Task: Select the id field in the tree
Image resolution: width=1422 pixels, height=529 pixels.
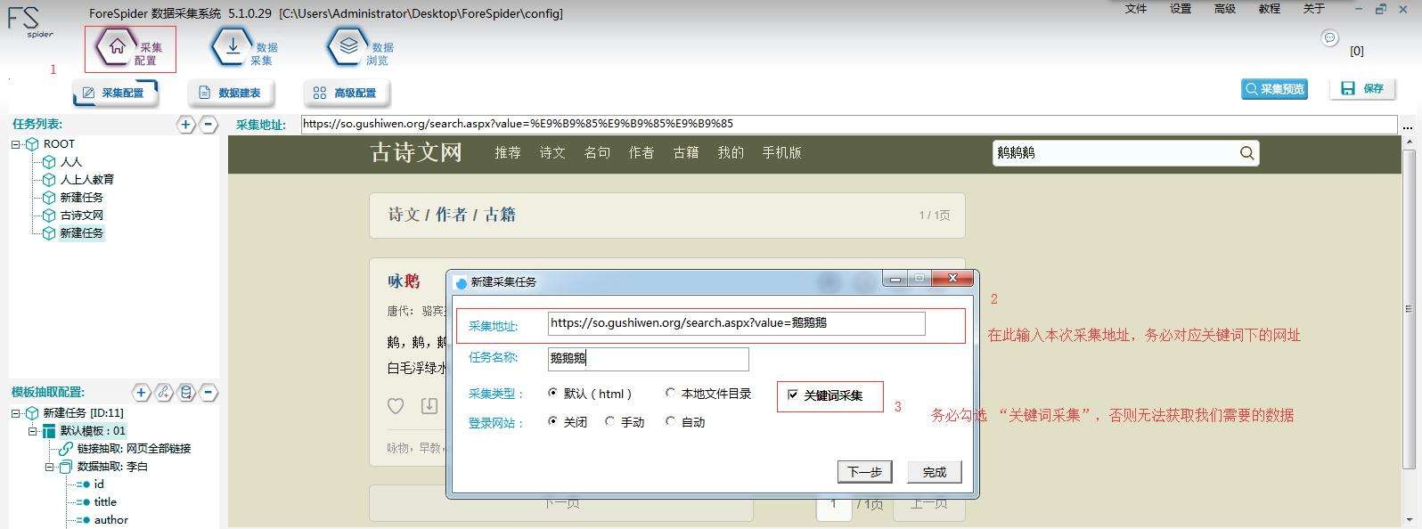Action: coord(99,484)
